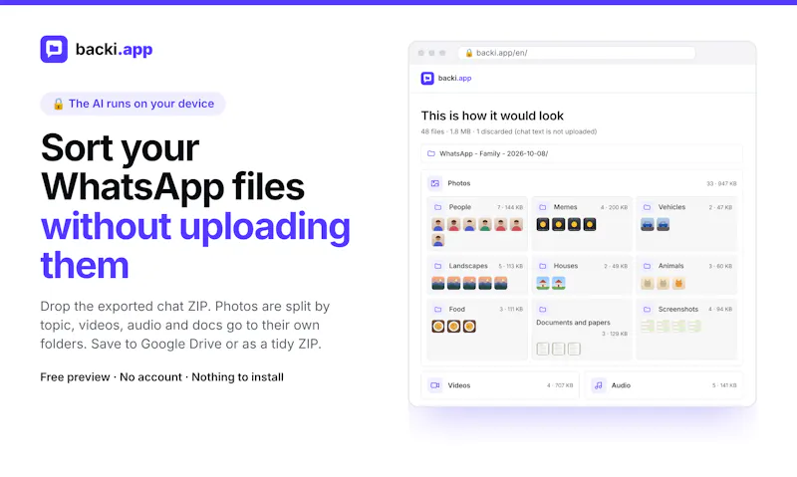Click the Memes folder label

click(x=565, y=207)
